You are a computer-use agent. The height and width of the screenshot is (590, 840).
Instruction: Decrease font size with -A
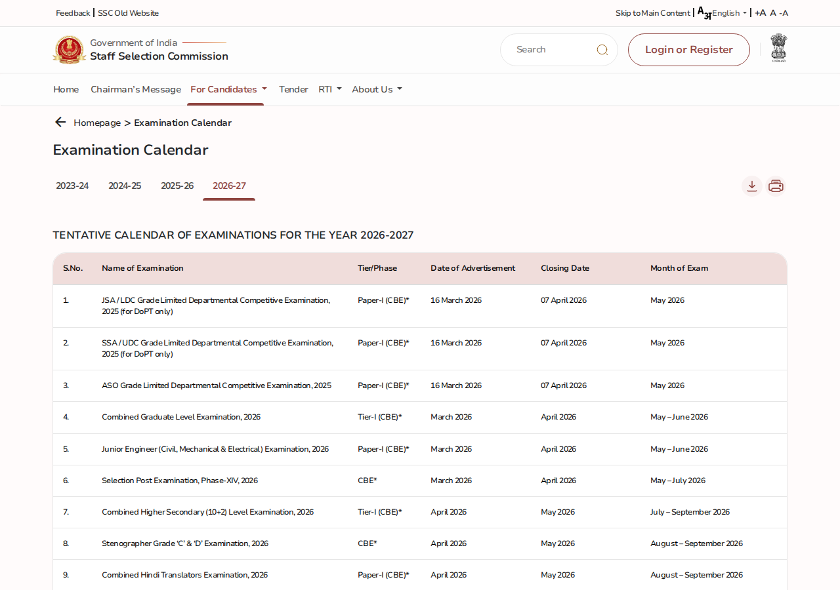pyautogui.click(x=784, y=13)
